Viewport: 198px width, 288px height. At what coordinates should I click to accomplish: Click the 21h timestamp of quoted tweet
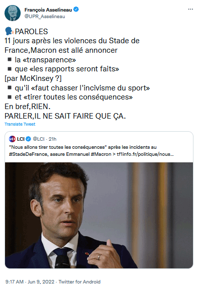click(x=53, y=139)
